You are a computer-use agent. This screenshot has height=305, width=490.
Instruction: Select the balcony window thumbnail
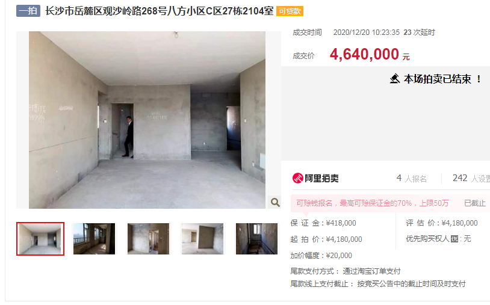[x=94, y=239]
